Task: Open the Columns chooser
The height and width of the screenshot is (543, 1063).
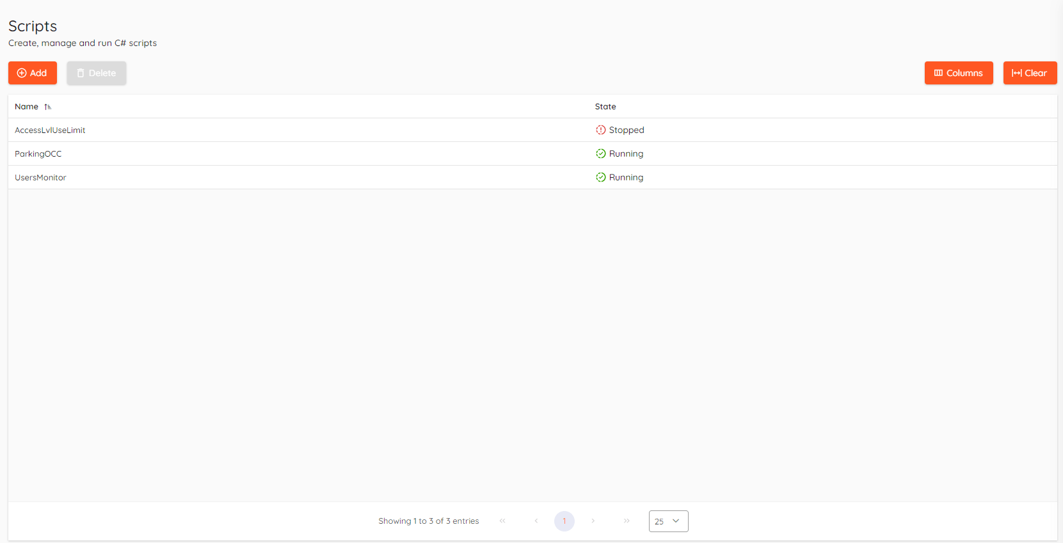Action: pyautogui.click(x=959, y=73)
